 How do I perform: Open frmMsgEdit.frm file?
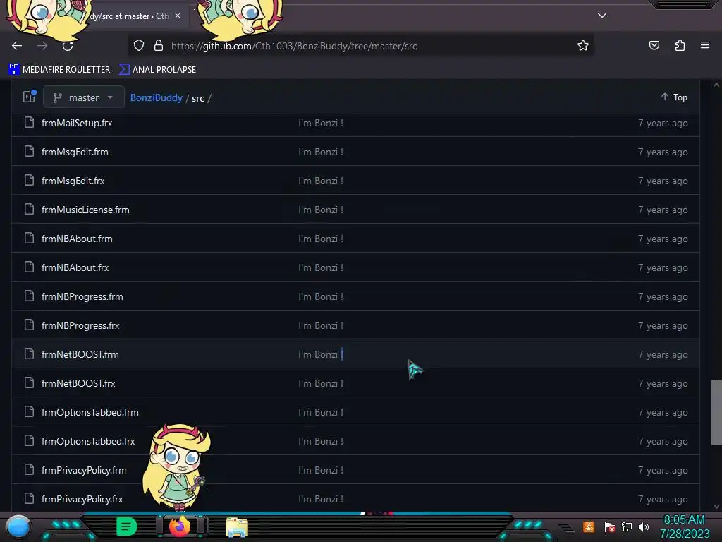click(75, 152)
